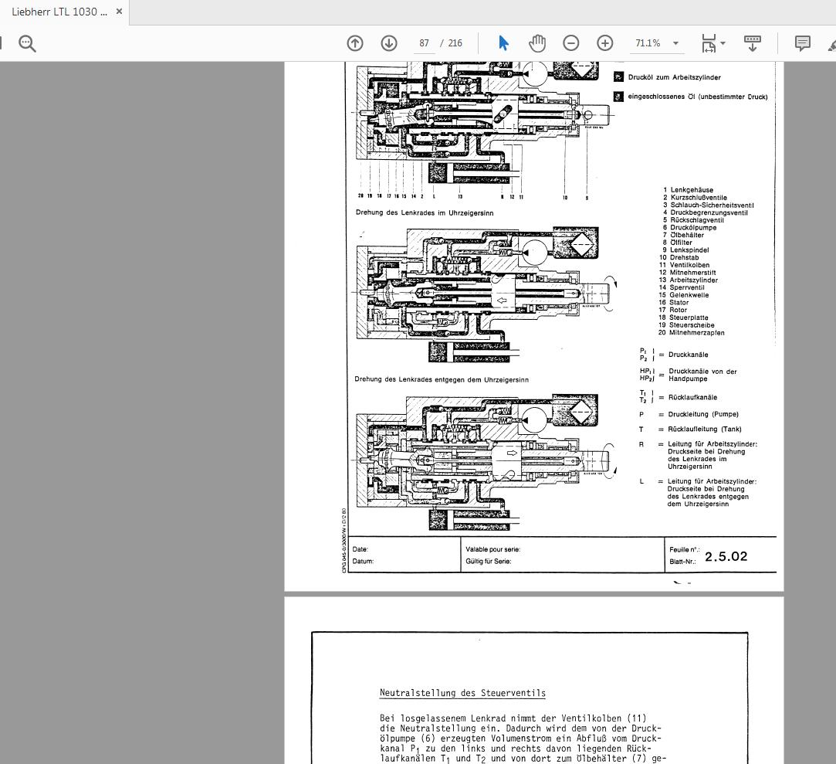Open the find text magnifier tool
Image resolution: width=836 pixels, height=764 pixels.
27,43
